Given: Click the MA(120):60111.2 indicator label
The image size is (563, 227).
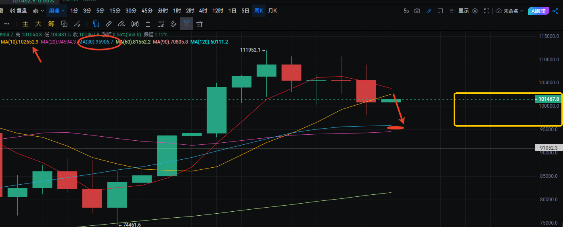Looking at the screenshot, I should (209, 42).
